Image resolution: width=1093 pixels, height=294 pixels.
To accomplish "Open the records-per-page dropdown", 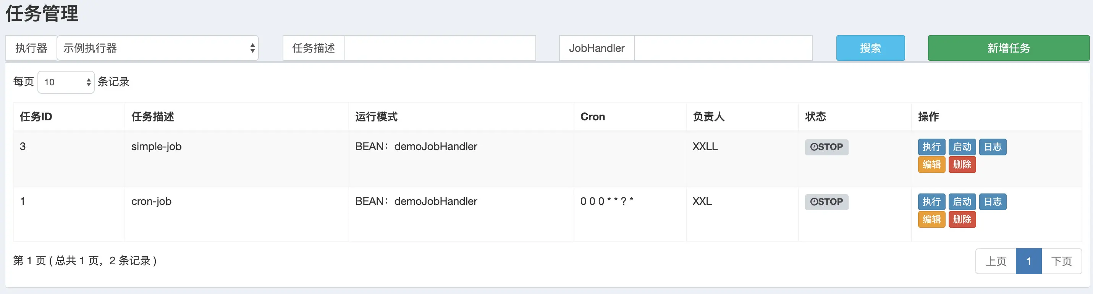I will click(x=66, y=82).
